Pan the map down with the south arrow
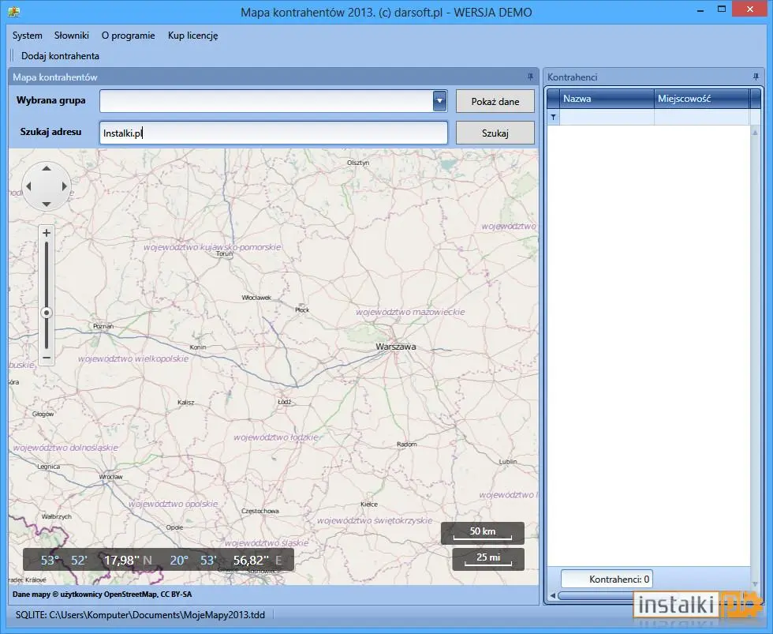 [x=47, y=204]
